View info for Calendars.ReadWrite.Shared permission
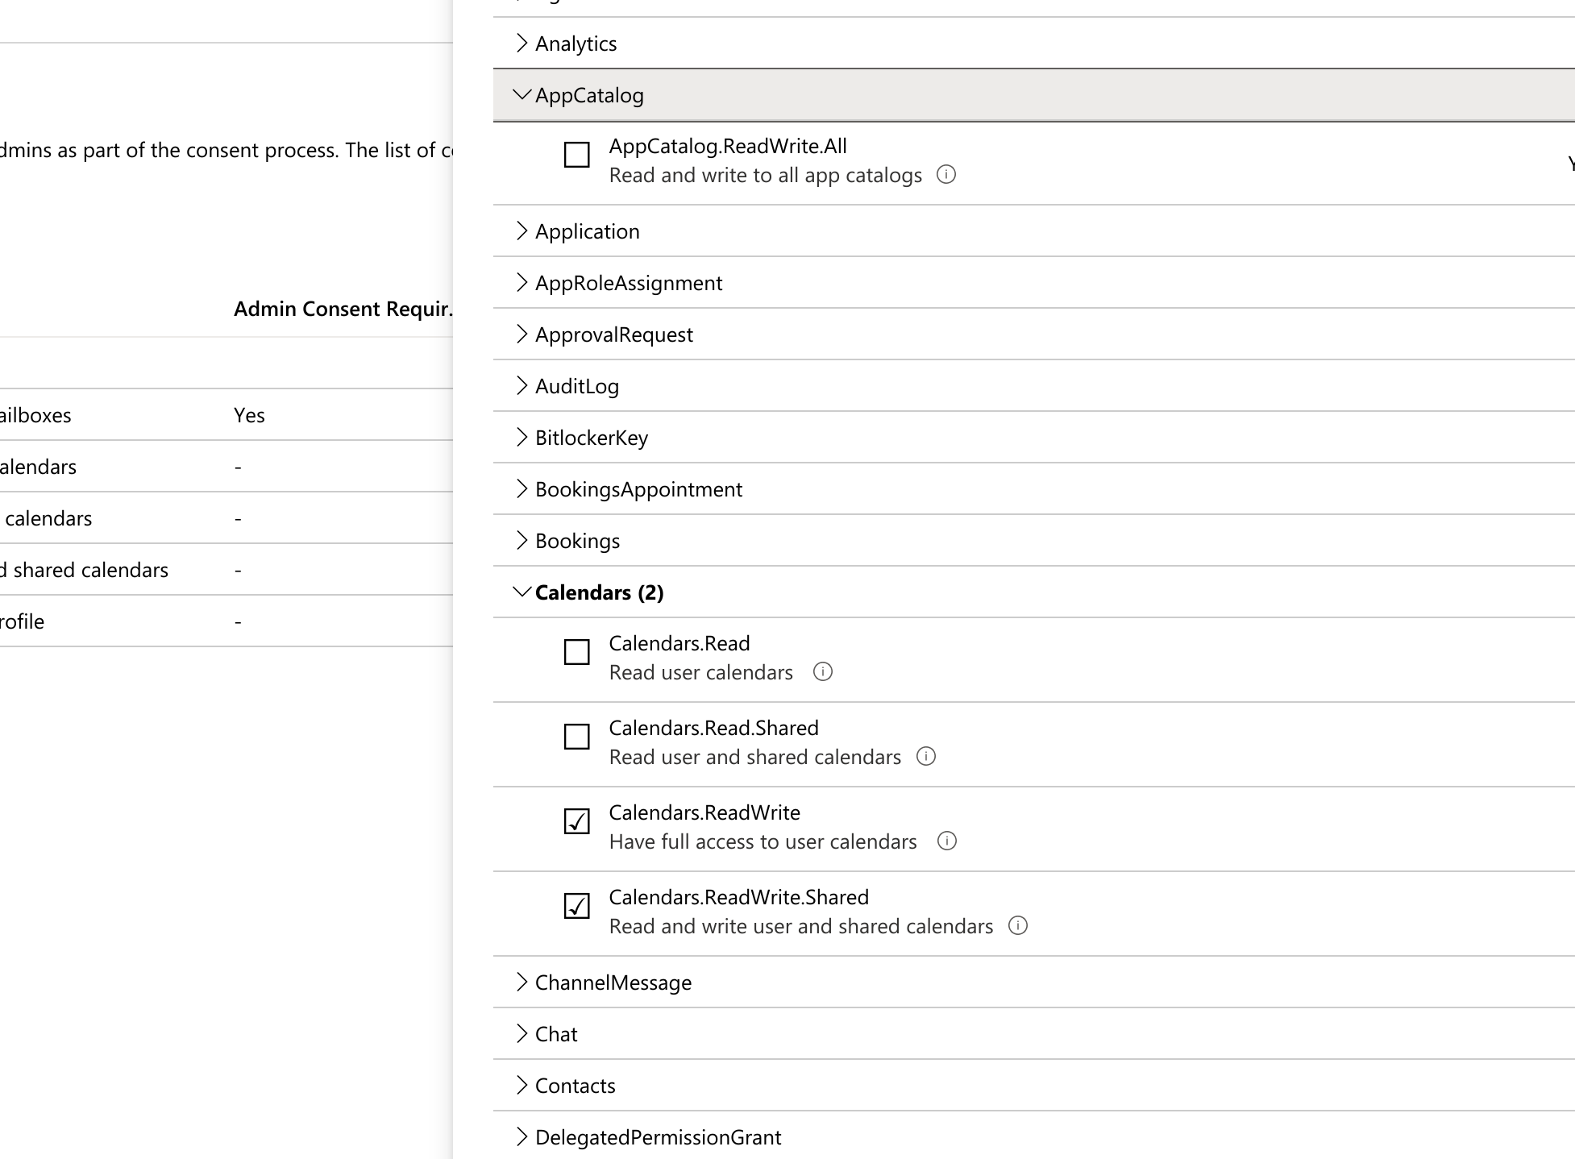The width and height of the screenshot is (1575, 1159). 1017,926
